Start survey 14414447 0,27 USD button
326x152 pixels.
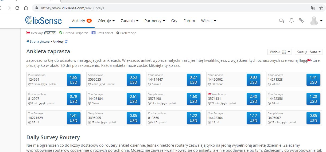point(193,80)
